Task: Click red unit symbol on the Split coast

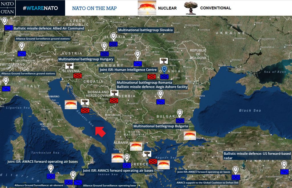Action: (x=85, y=110)
